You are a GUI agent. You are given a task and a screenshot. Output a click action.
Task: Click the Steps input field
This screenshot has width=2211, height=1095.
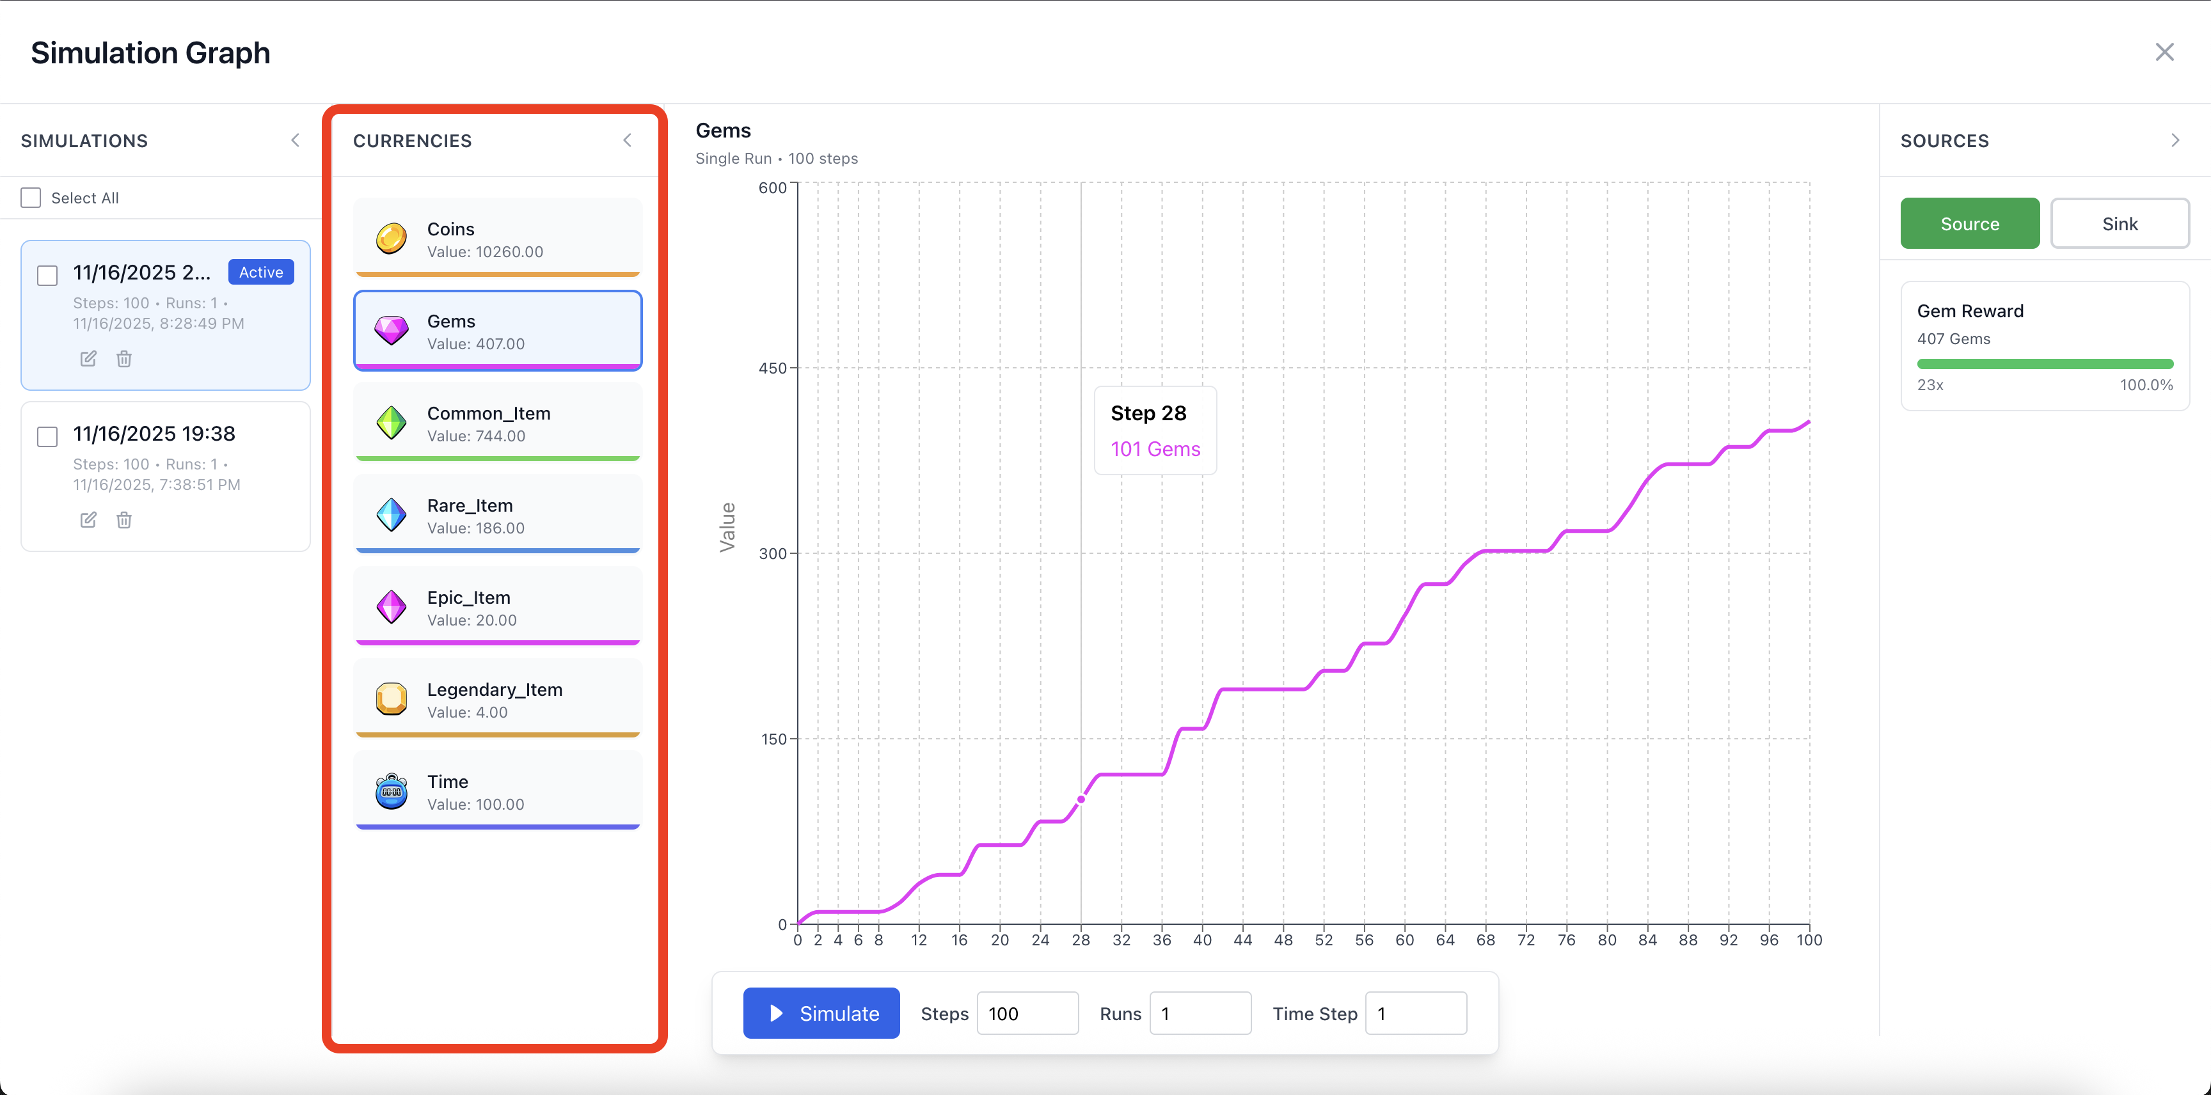1027,1014
